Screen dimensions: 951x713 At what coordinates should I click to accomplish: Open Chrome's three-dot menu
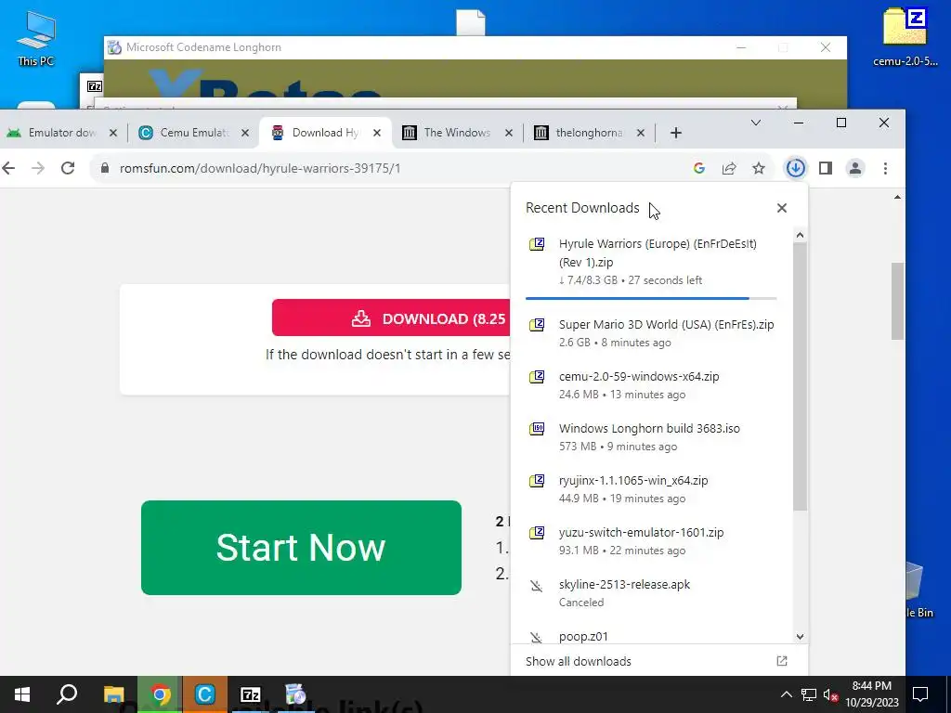885,168
